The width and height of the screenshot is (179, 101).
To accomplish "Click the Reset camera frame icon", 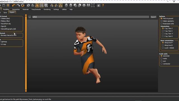I will (93, 5).
